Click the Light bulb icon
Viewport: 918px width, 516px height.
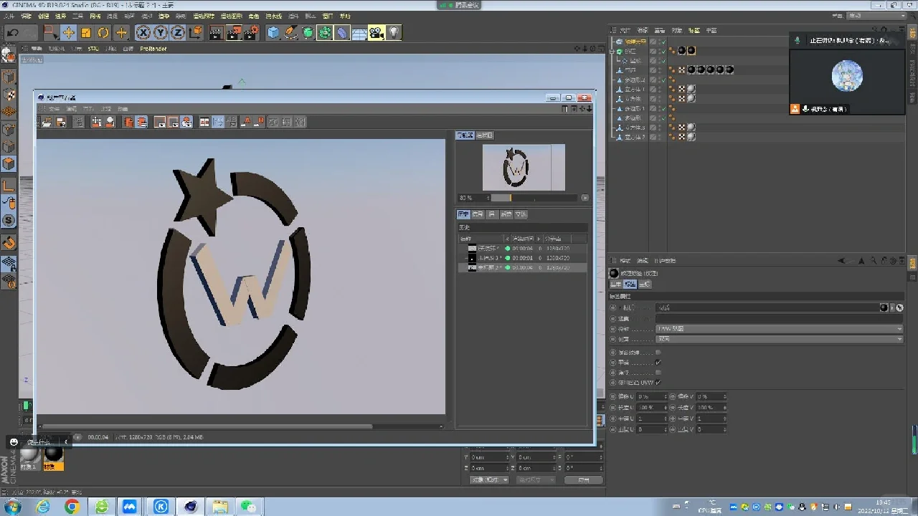tap(394, 32)
